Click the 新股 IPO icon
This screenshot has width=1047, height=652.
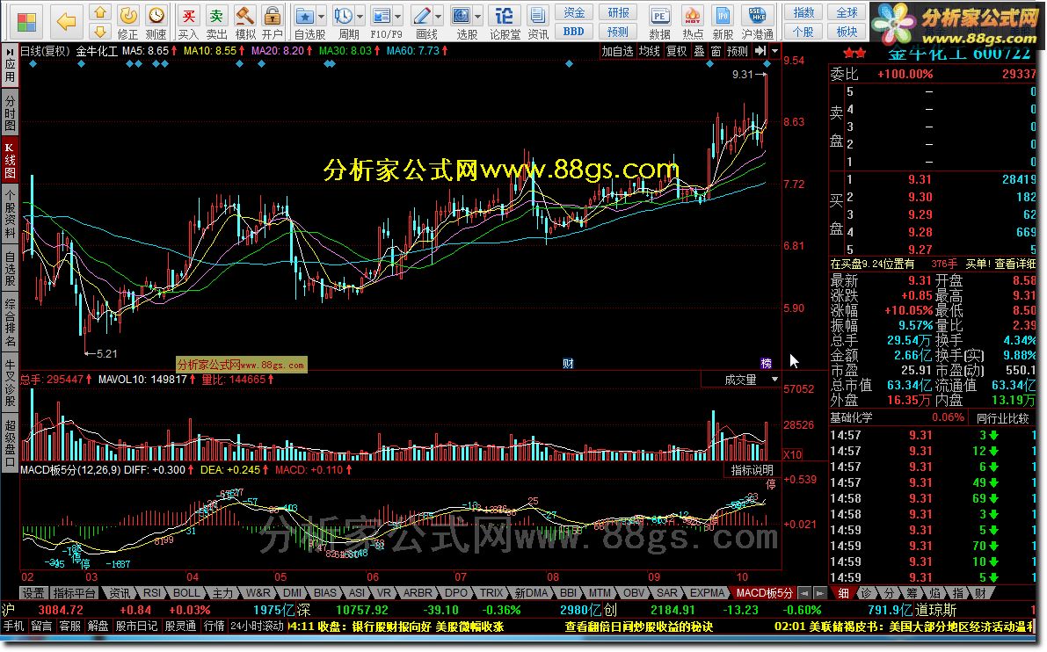[x=723, y=15]
